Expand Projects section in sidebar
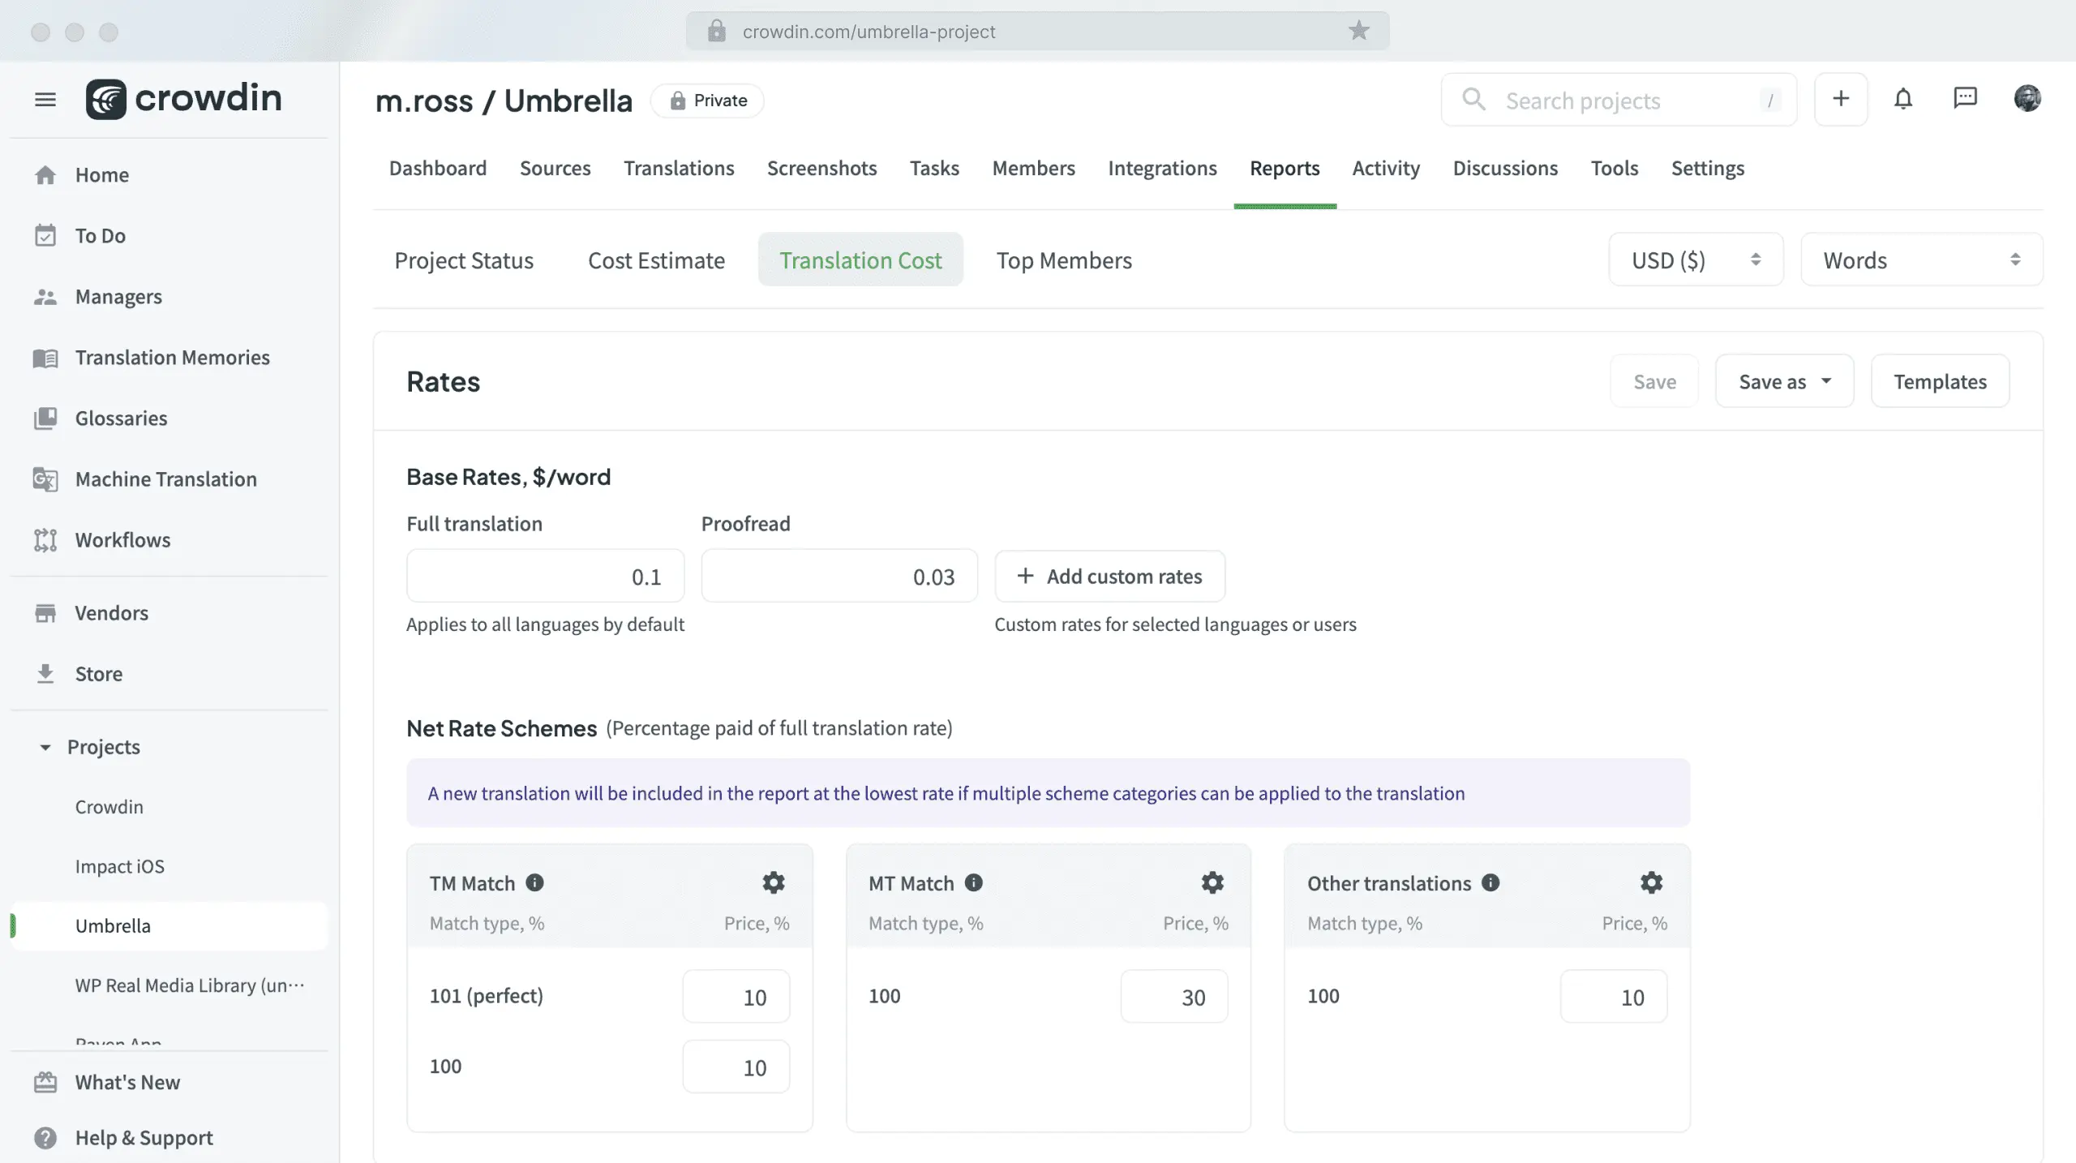Screen dimensions: 2076x1163 click(43, 747)
